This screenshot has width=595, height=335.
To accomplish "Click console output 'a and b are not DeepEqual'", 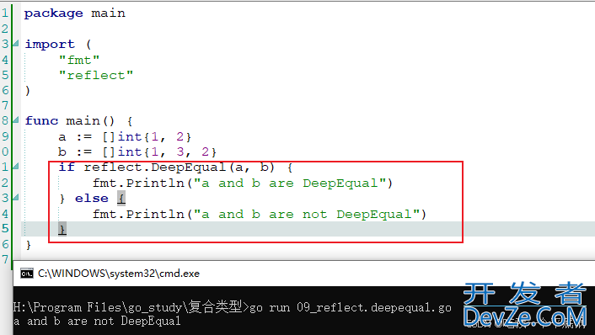I will coord(97,321).
